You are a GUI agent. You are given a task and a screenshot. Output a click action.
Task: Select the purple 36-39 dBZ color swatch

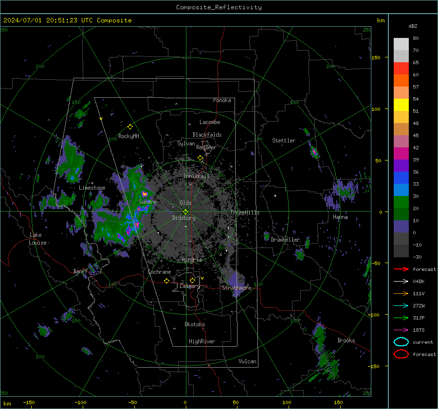tap(401, 166)
